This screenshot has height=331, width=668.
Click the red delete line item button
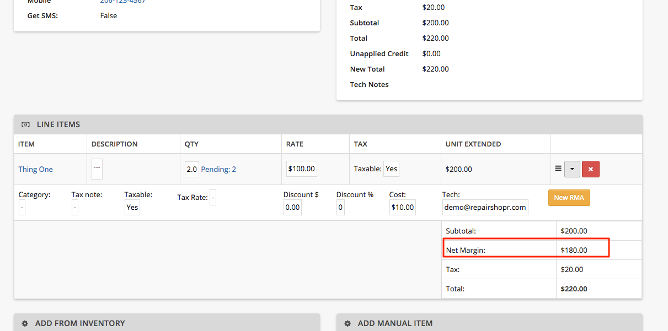click(591, 169)
